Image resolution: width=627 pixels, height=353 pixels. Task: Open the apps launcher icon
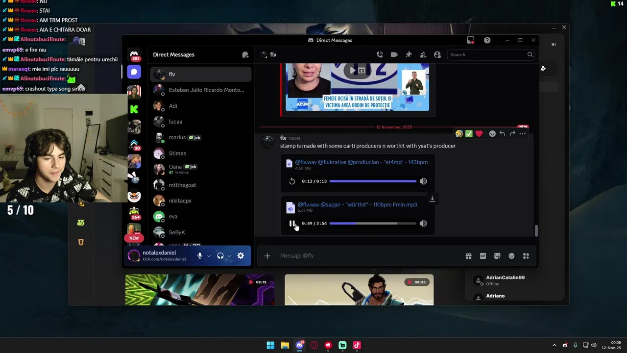(x=526, y=256)
